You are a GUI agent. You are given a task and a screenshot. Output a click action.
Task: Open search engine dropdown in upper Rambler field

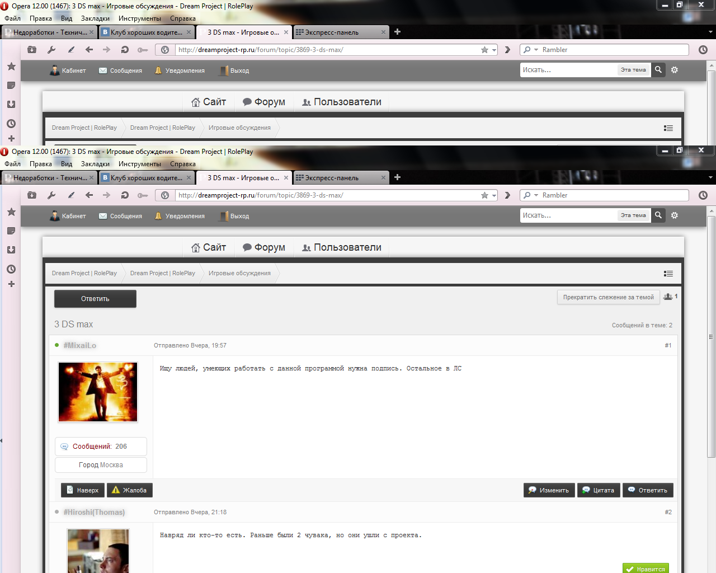pos(536,50)
